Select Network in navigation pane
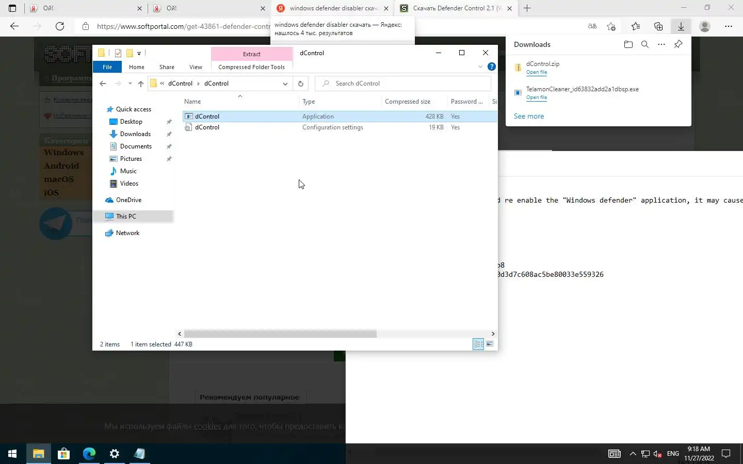The height and width of the screenshot is (464, 743). (x=127, y=233)
